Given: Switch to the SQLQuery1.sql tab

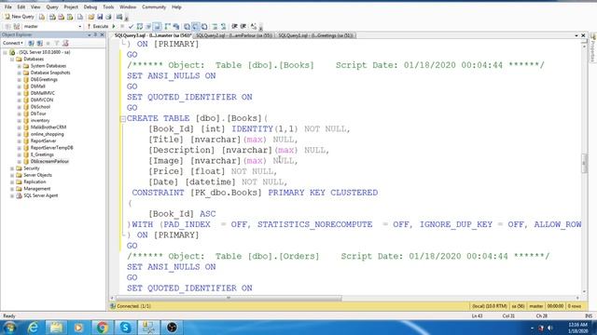Looking at the screenshot, I should 316,35.
